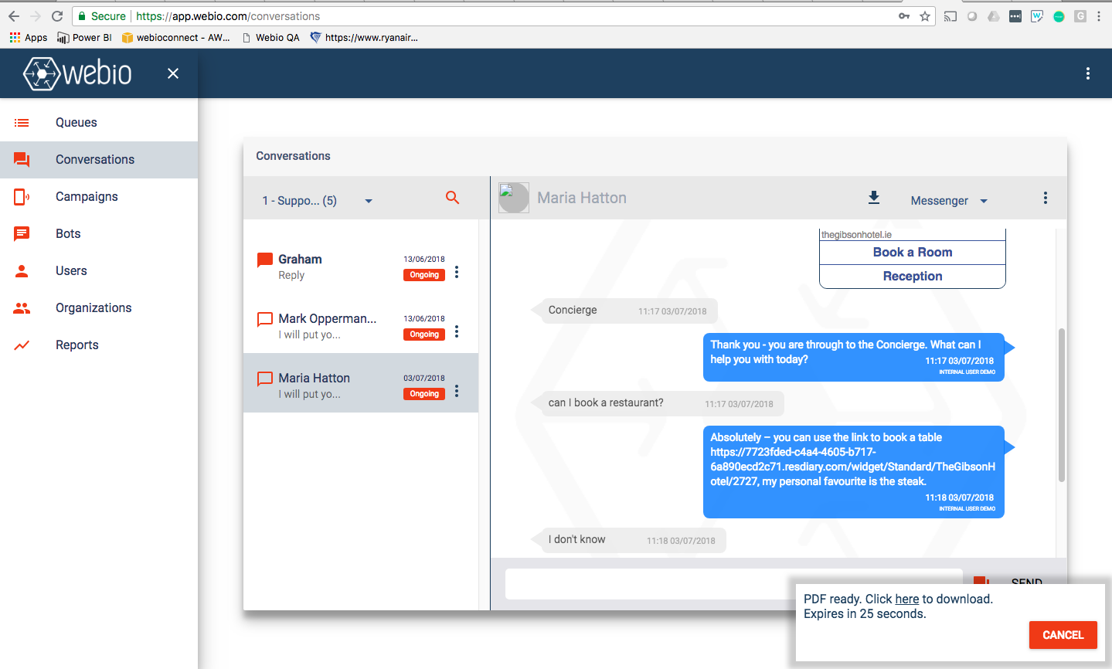Click the Bots message icon
1112x669 pixels.
(22, 233)
